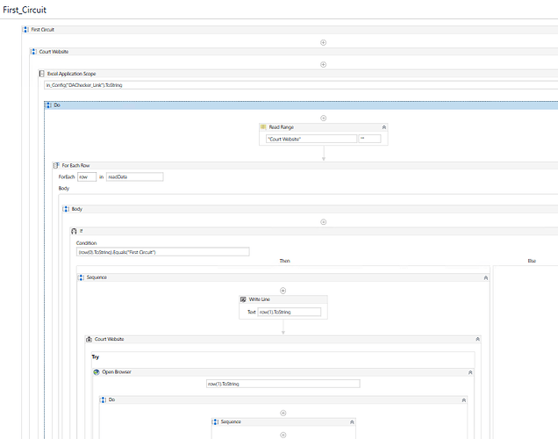Edit the Read Range cell range field
This screenshot has width=558, height=439.
pyautogui.click(x=369, y=139)
